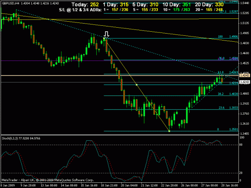Image resolution: width=251 pixels, height=188 pixels.
Task: Select the 'Today: 252' ADR readout
Action: click(x=85, y=5)
